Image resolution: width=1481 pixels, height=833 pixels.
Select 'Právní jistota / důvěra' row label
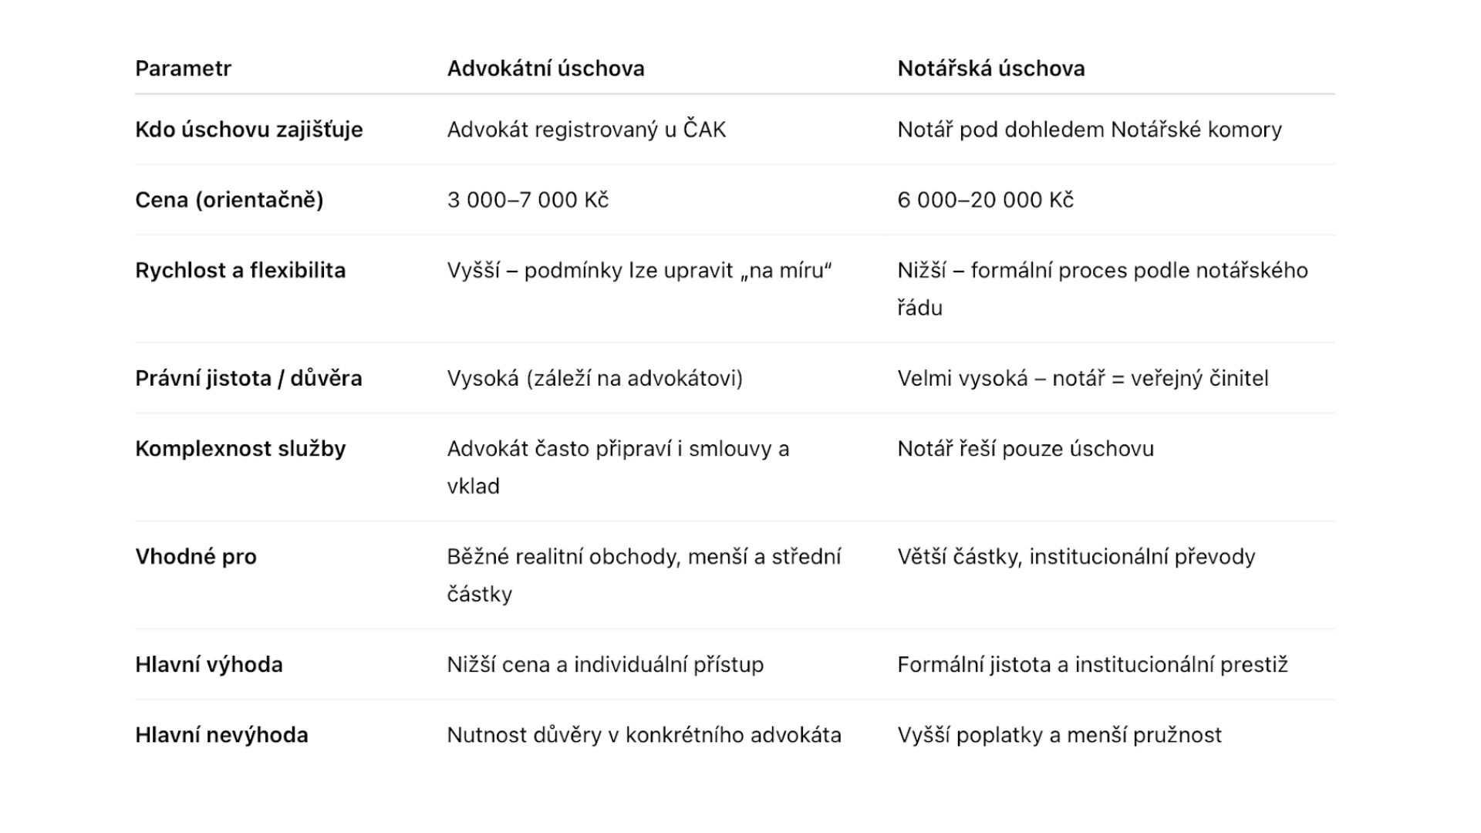(248, 379)
